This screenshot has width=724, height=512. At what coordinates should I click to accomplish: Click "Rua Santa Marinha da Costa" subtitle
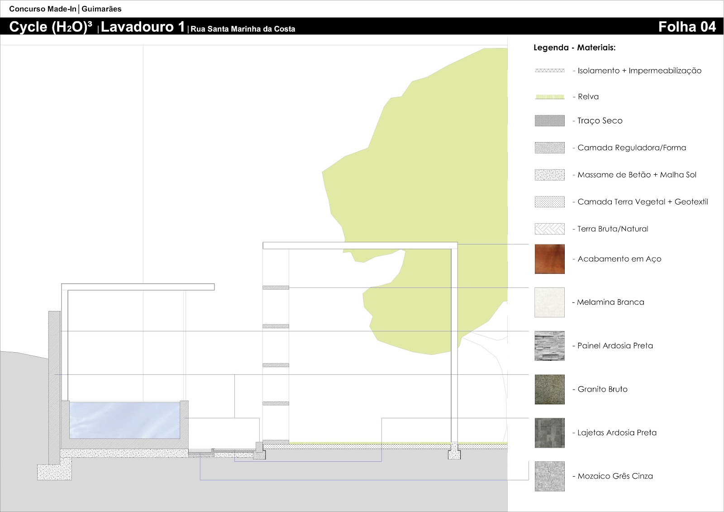243,29
